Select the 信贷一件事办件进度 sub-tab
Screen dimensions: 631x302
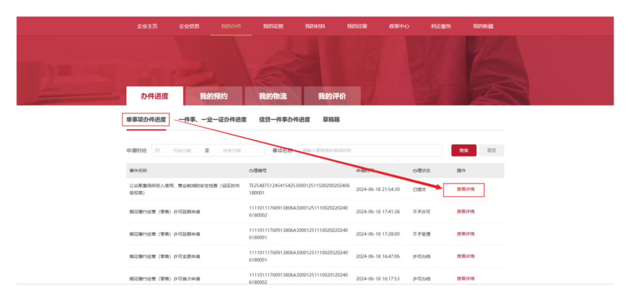click(x=285, y=120)
